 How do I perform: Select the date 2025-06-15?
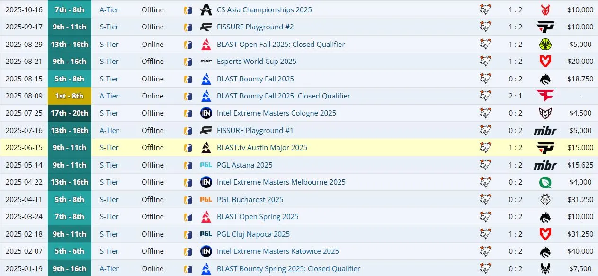(x=24, y=148)
